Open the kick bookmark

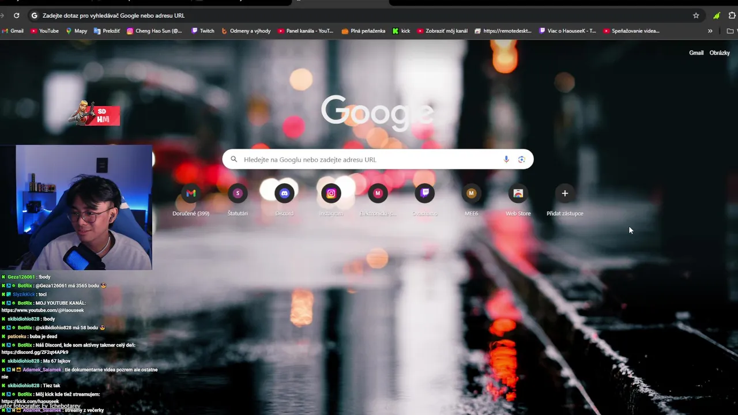click(401, 31)
